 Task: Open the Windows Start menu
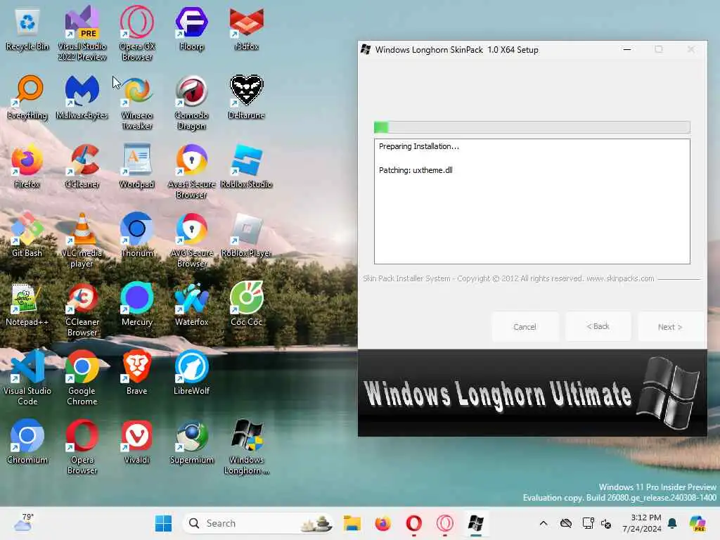(163, 523)
